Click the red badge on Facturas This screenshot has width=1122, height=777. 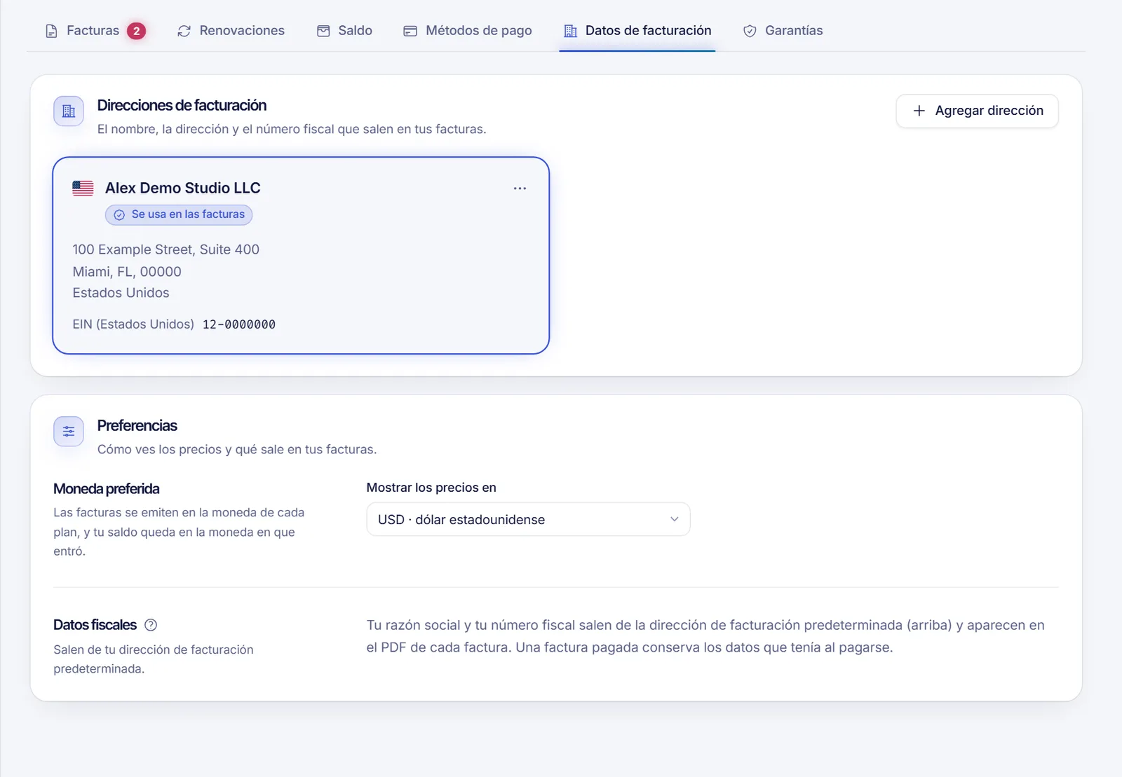(137, 31)
